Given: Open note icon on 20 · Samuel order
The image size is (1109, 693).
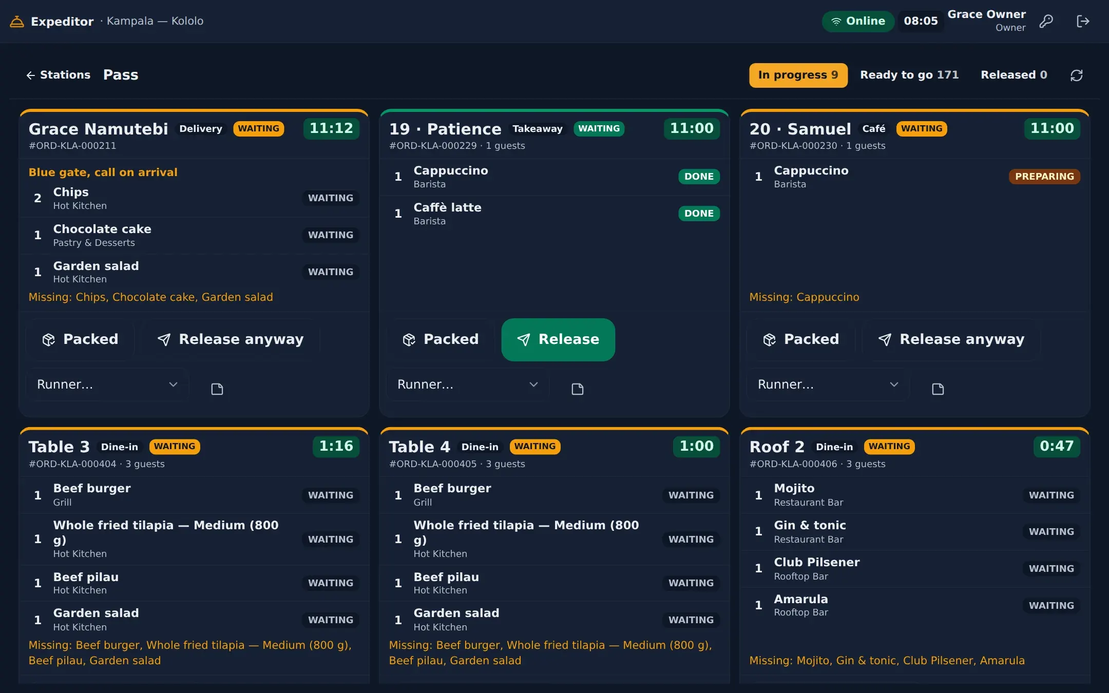Looking at the screenshot, I should tap(938, 389).
